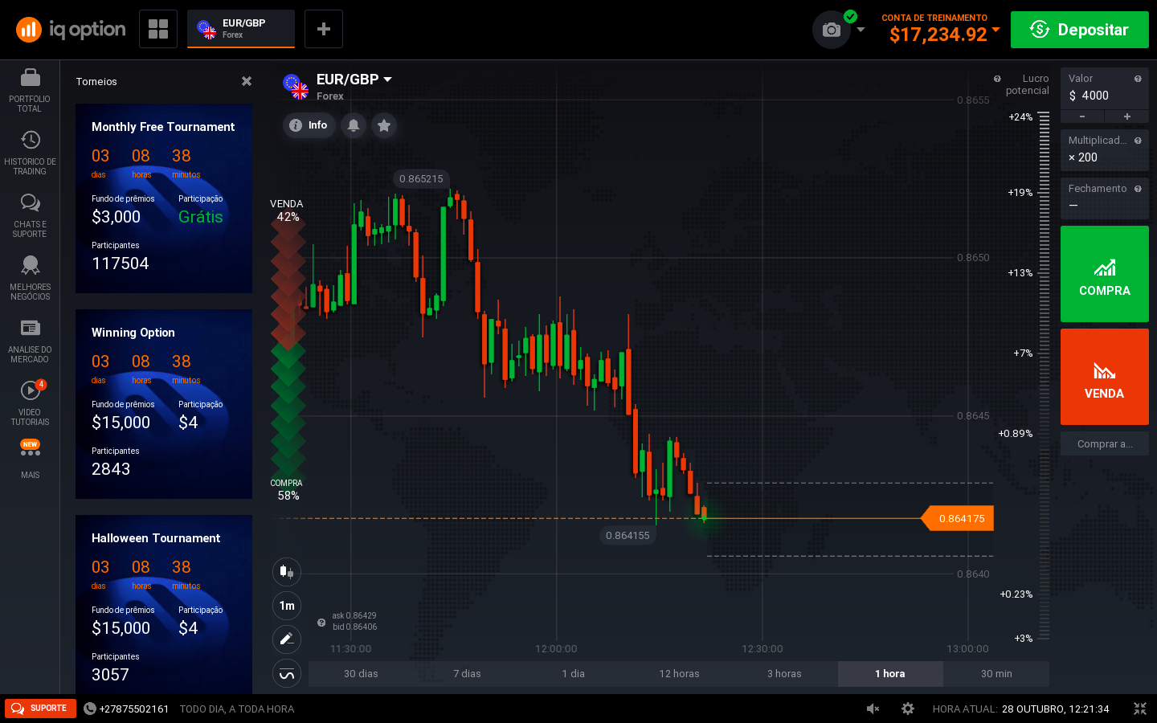Screen dimensions: 1157x723
Task: Open the 1m candle interval selector
Action: tap(287, 606)
